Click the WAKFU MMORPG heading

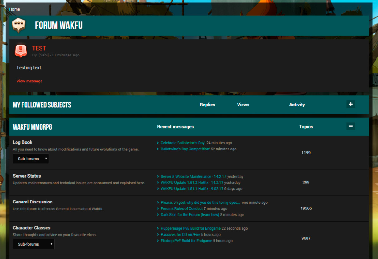click(x=32, y=127)
